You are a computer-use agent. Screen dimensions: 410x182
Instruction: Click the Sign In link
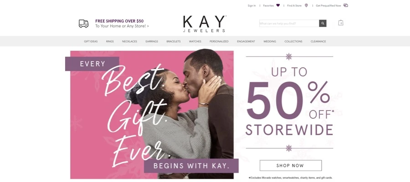click(x=251, y=5)
